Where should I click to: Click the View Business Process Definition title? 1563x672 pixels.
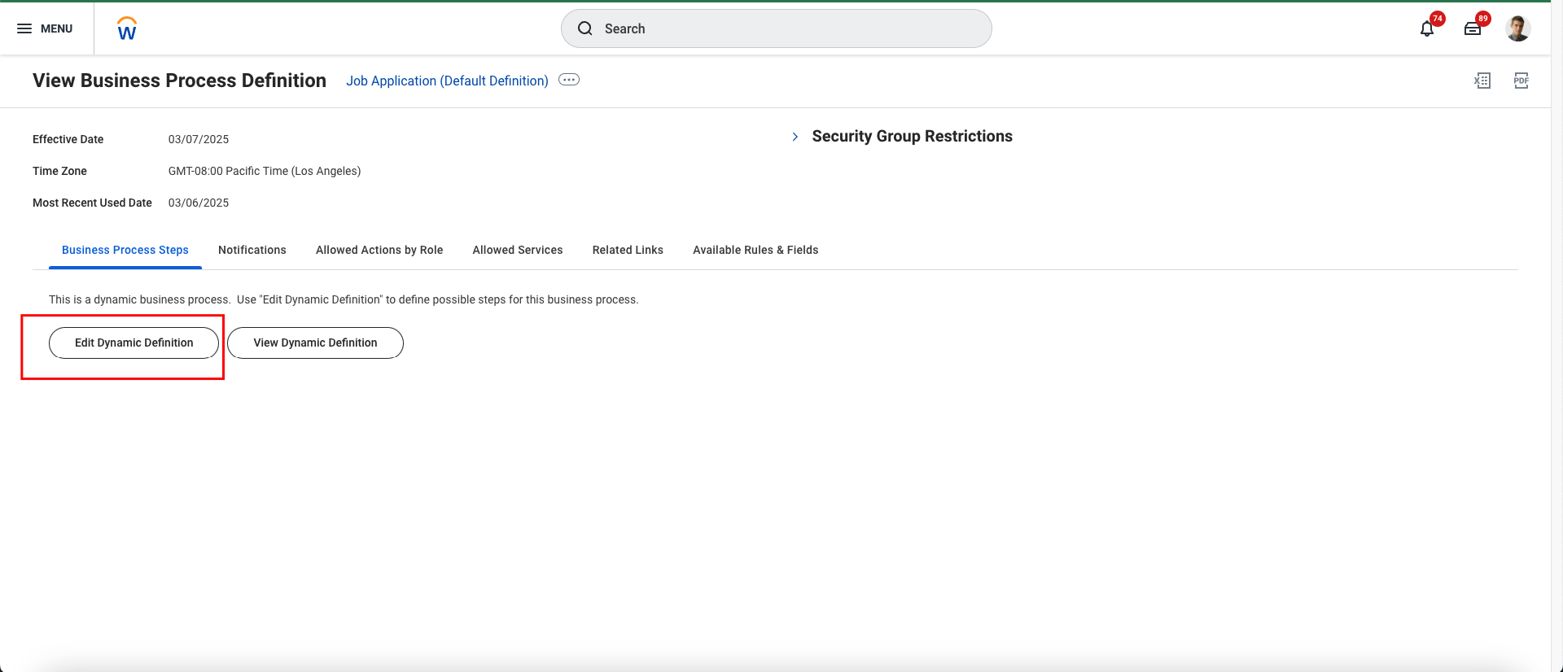coord(179,81)
